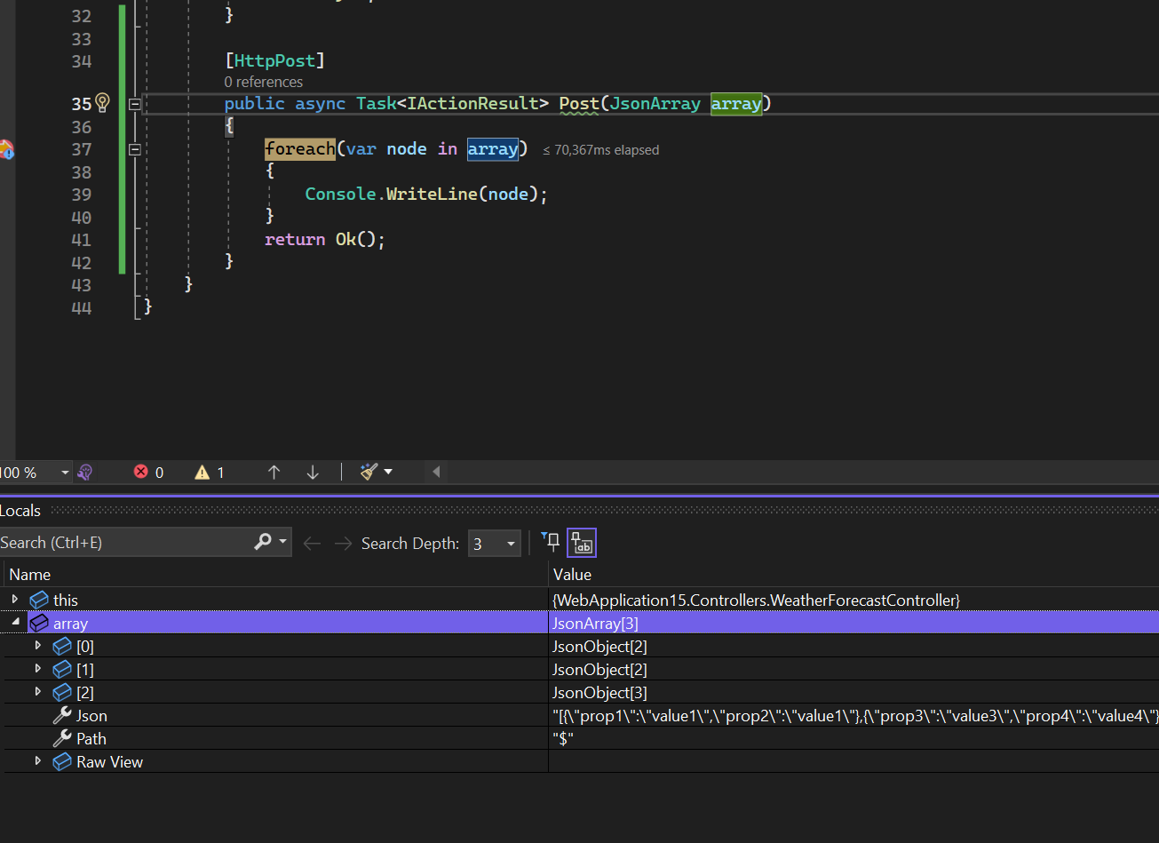Expand the [2] element row
This screenshot has width=1159, height=843.
tap(38, 692)
